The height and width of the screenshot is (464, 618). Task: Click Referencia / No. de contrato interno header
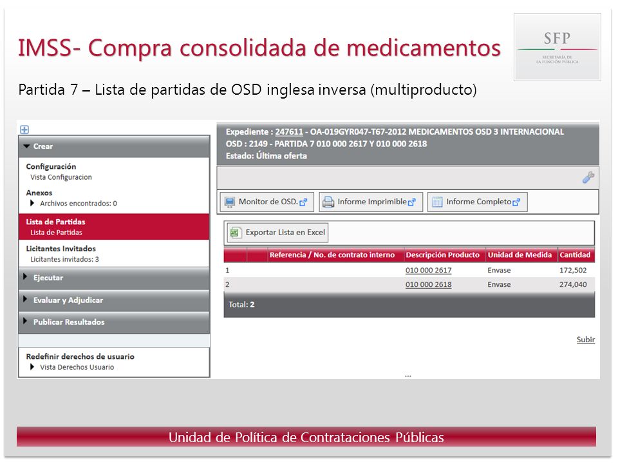point(332,255)
